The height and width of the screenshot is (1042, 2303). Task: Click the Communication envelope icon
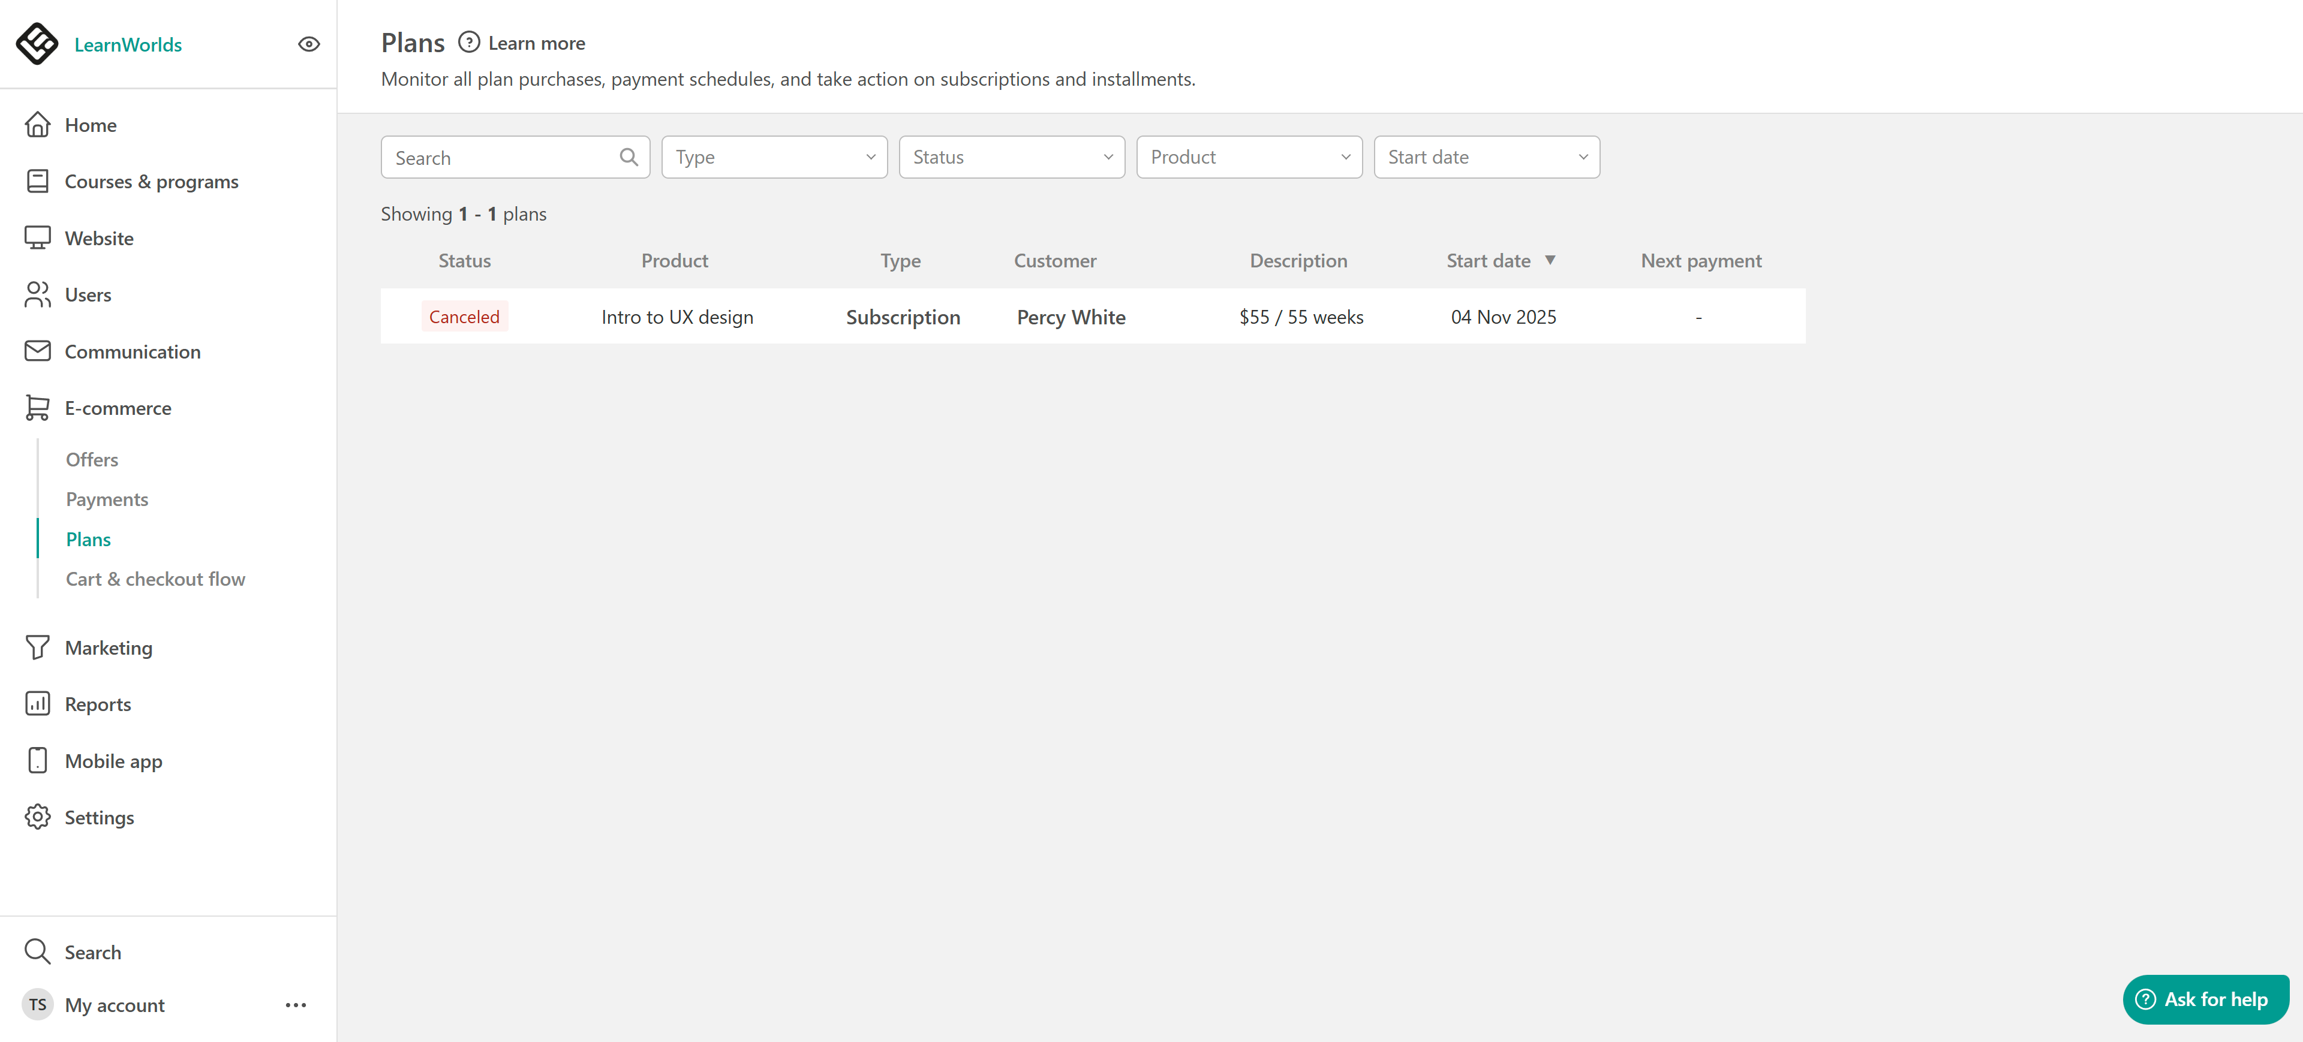[x=38, y=351]
